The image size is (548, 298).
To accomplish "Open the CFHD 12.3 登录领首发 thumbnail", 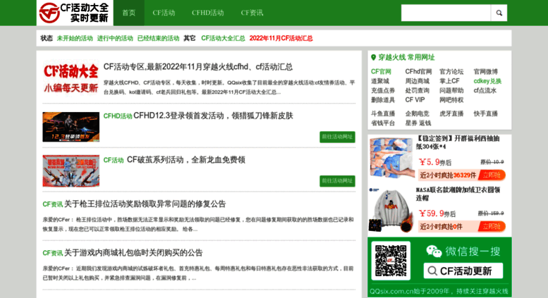I will pyautogui.click(x=71, y=127).
